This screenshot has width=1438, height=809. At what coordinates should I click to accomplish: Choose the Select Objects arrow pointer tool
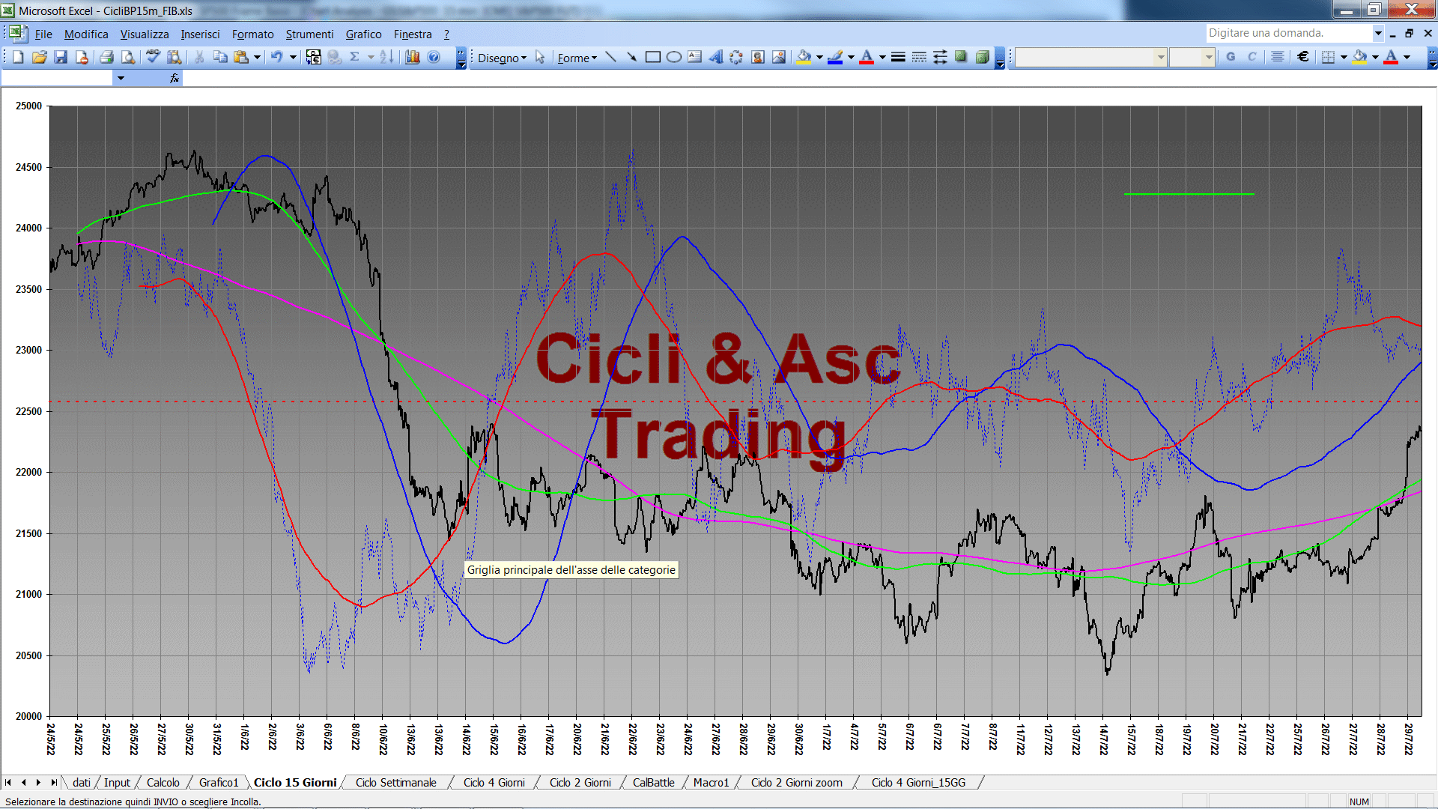pos(540,58)
